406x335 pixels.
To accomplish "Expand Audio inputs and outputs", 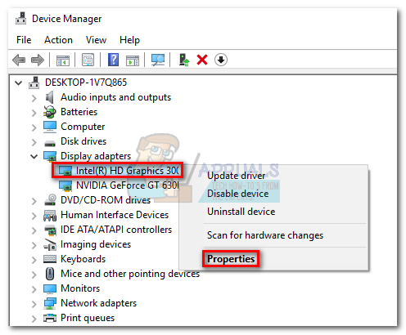I will pos(34,98).
